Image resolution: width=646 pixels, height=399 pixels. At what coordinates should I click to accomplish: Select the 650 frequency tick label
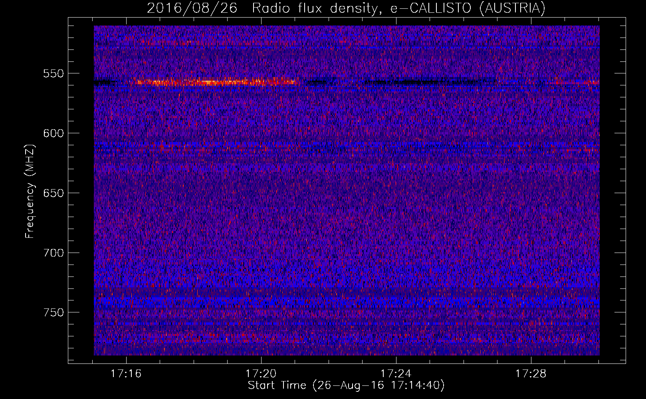54,193
